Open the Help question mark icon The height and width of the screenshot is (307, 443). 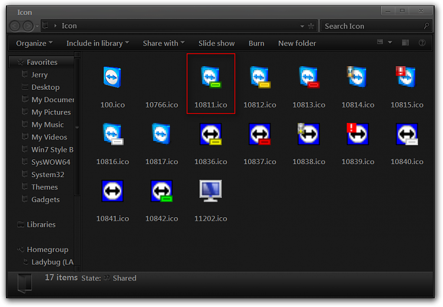422,43
